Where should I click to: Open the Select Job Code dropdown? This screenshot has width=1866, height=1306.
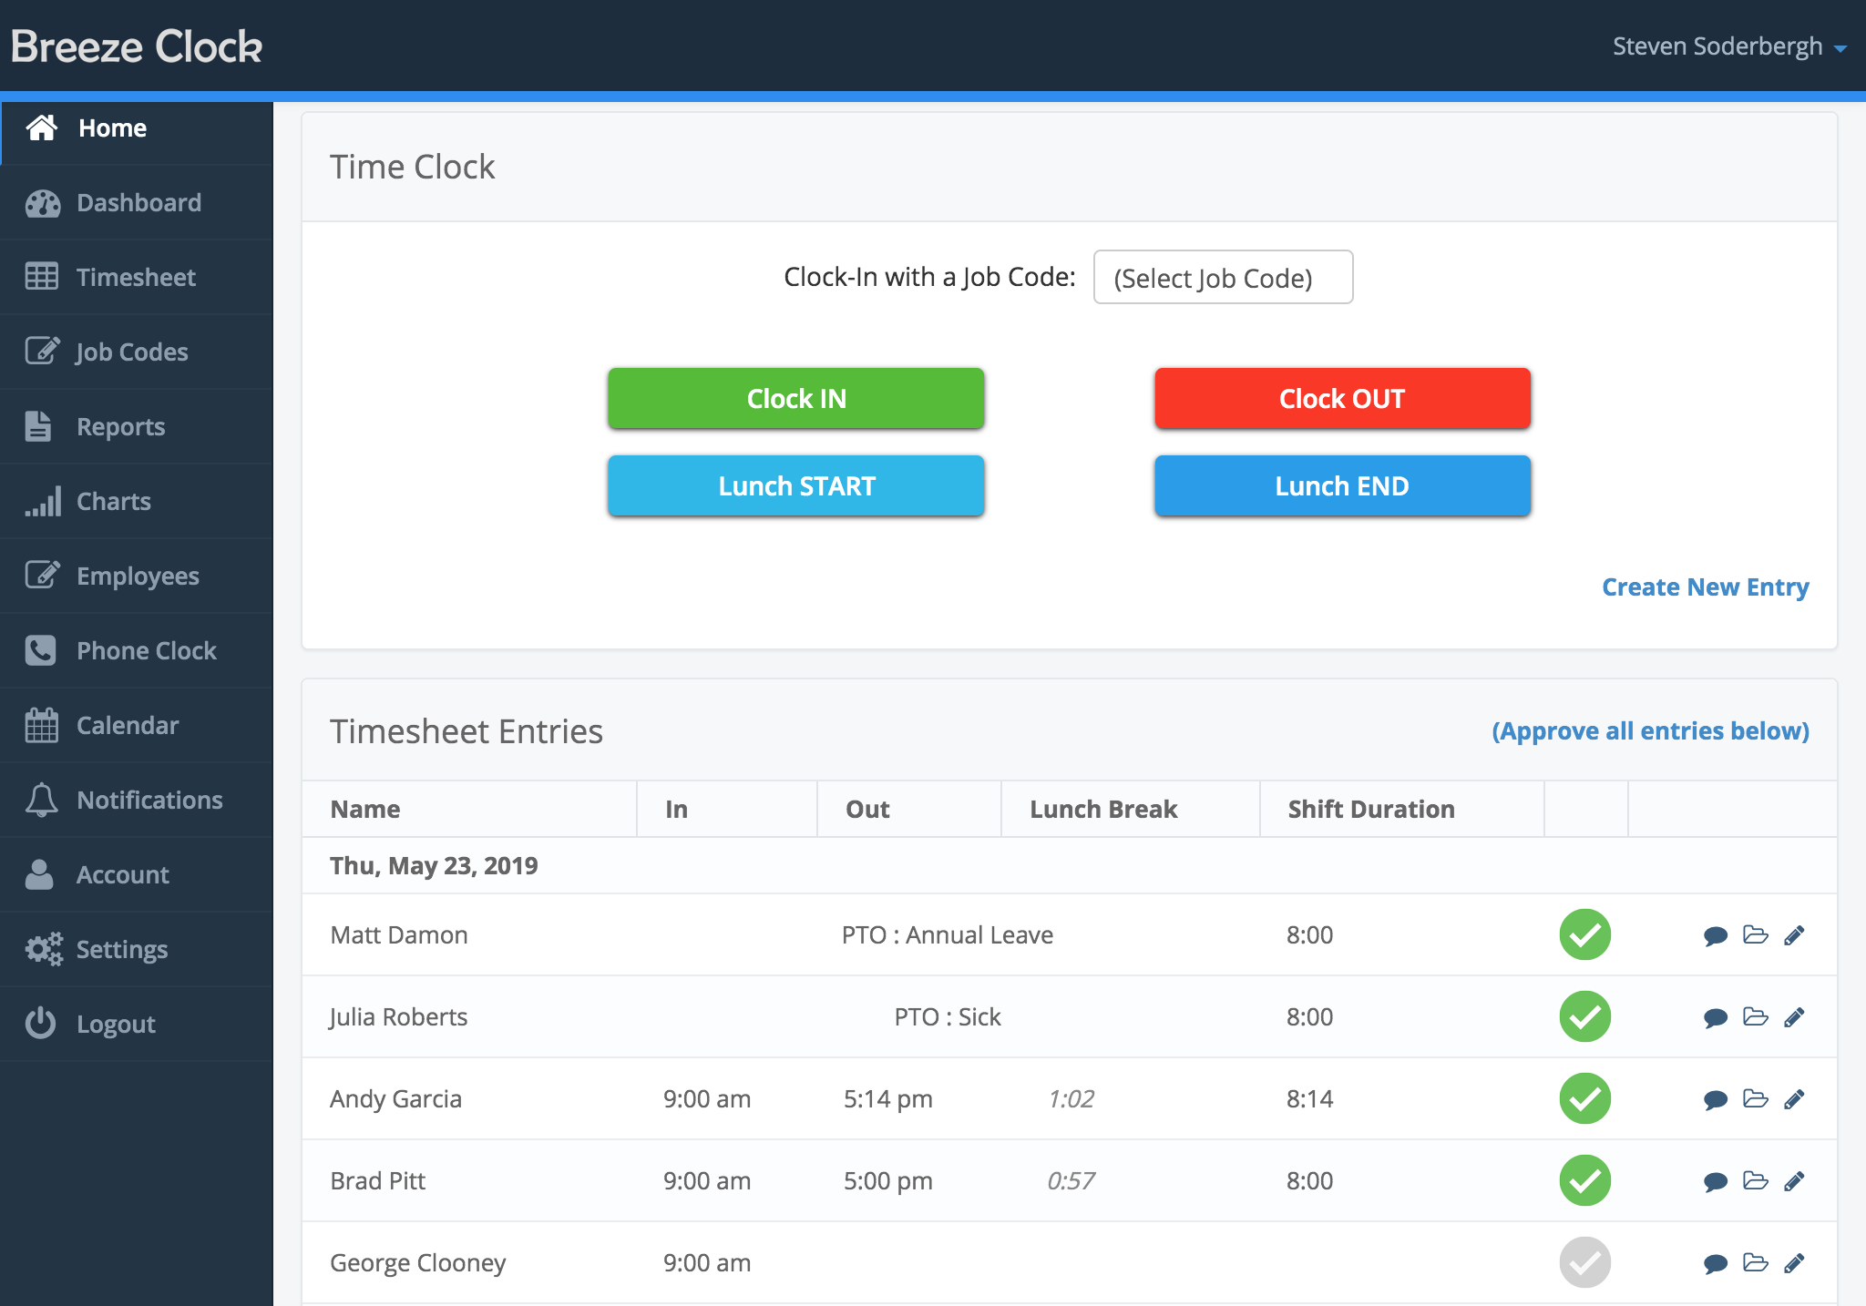pos(1223,278)
